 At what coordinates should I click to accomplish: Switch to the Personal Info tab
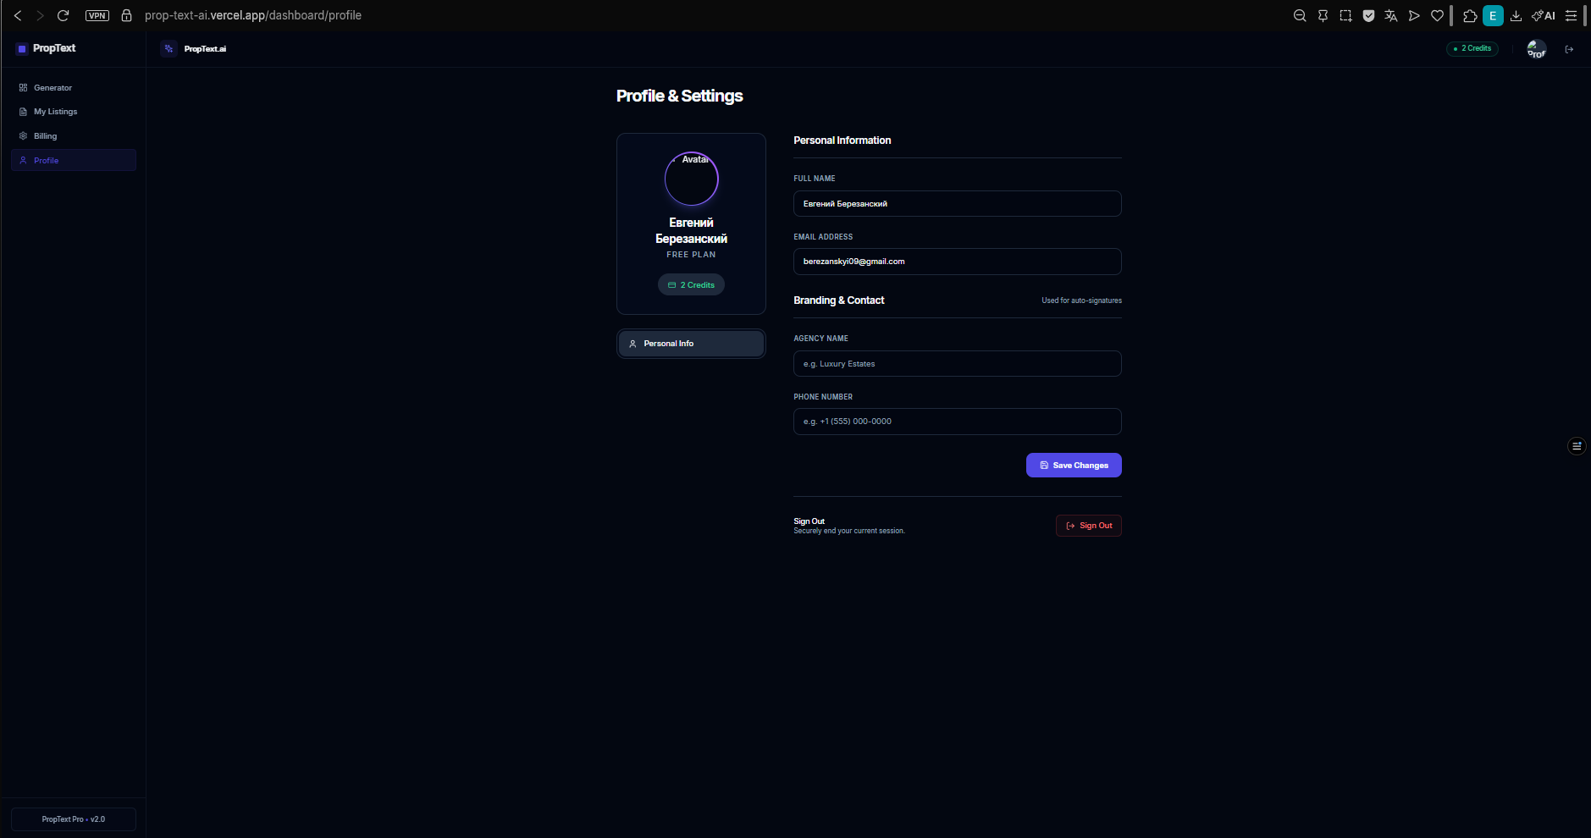pos(691,344)
